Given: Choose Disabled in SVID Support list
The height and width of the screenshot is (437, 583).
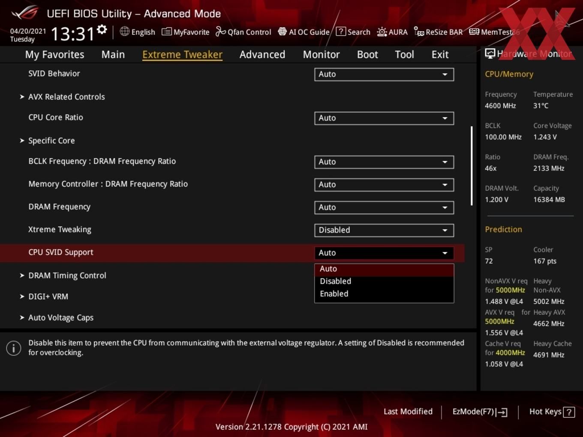Looking at the screenshot, I should (x=384, y=281).
